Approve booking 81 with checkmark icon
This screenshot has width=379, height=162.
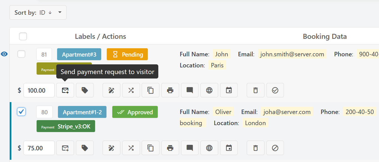pos(275,90)
